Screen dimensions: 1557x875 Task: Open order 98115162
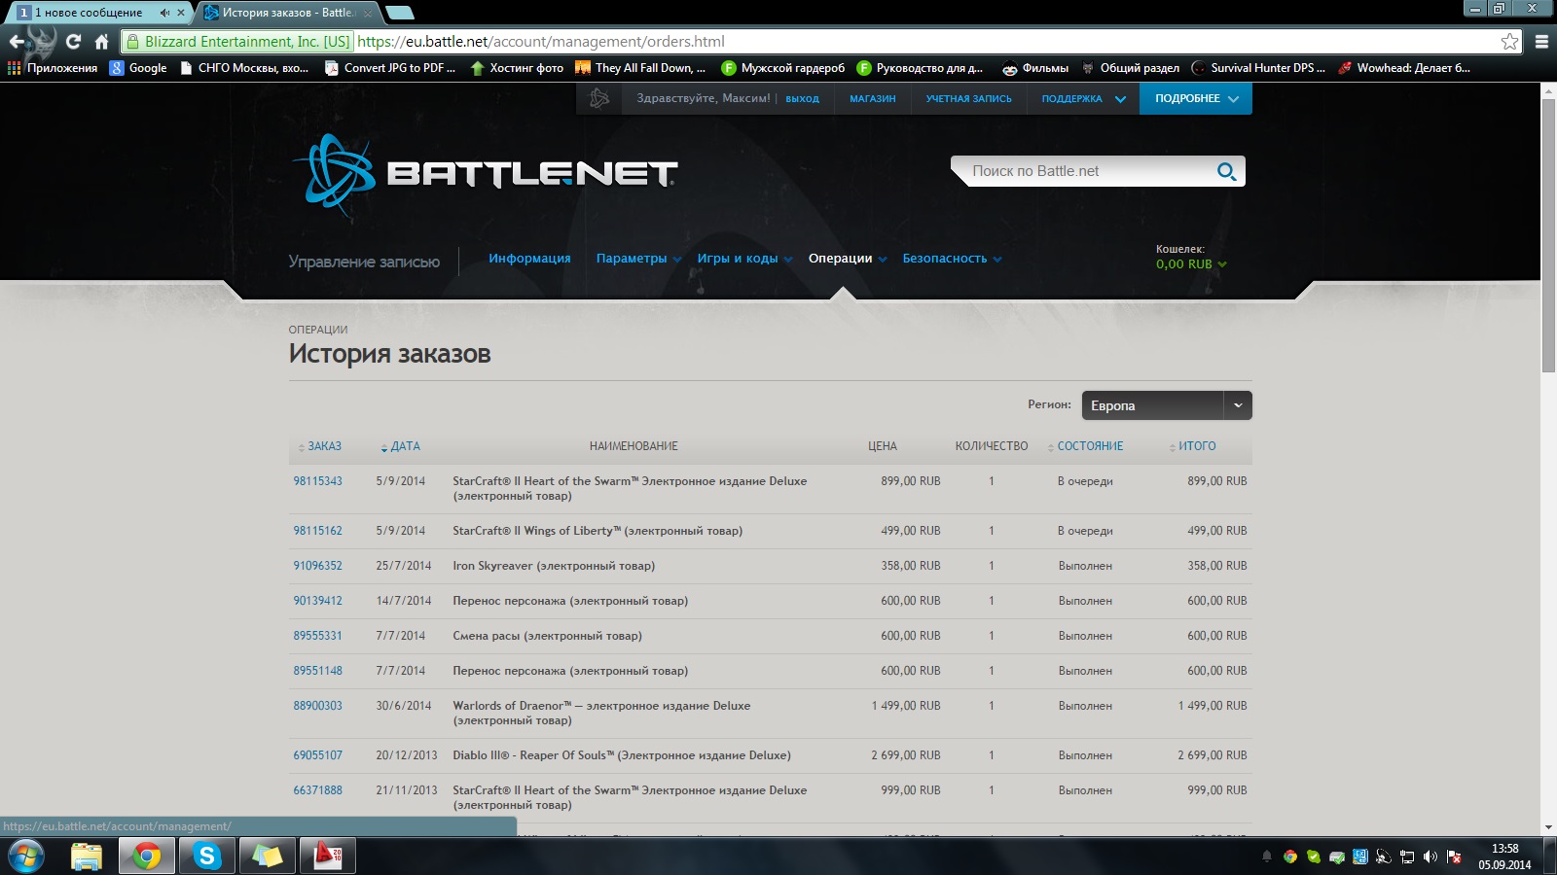[318, 531]
